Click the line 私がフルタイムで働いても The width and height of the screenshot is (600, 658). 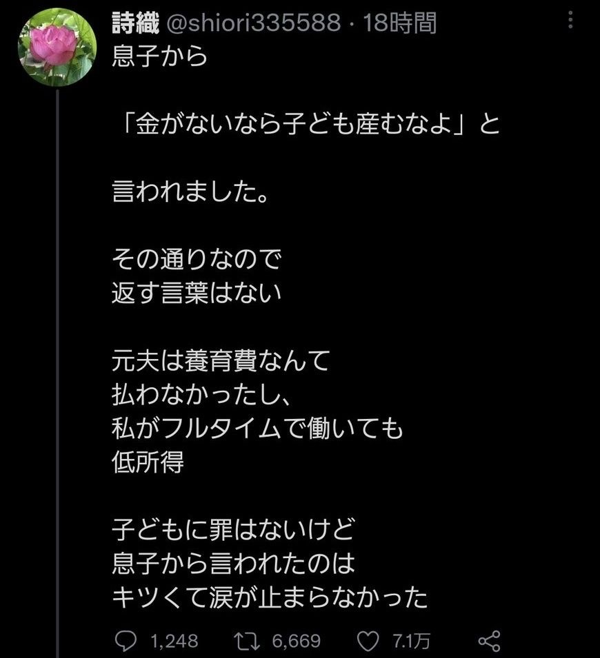click(257, 429)
